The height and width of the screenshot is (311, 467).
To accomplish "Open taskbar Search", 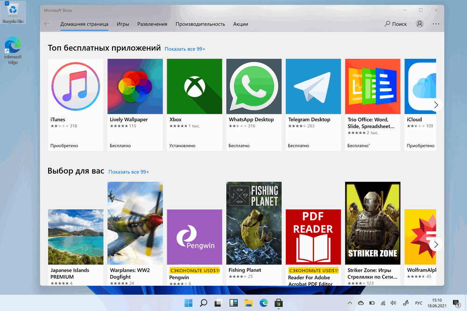I will 204,303.
